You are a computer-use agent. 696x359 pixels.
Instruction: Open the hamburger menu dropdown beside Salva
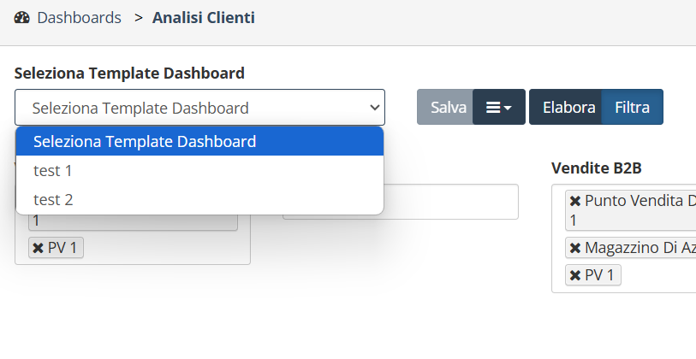point(499,107)
